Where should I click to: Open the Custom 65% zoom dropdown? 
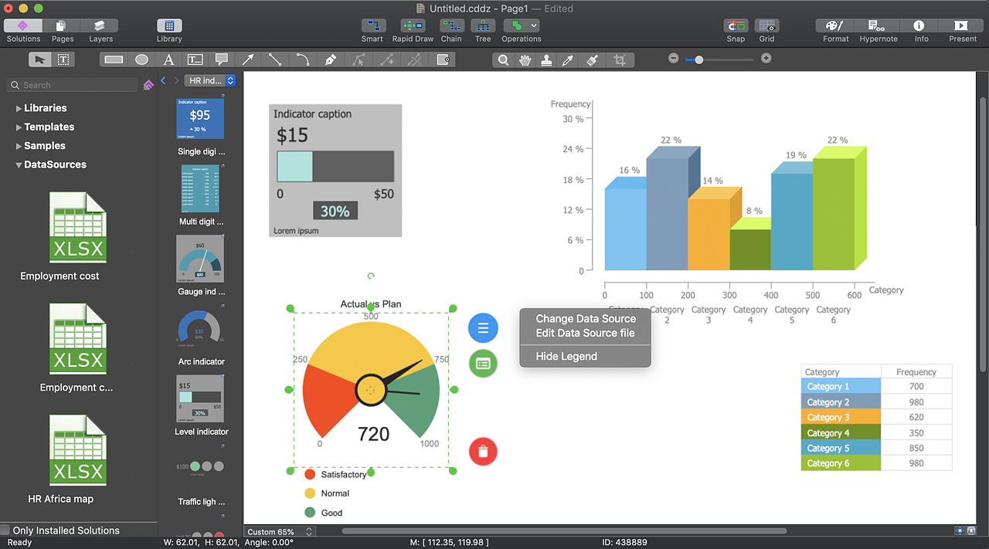[280, 531]
